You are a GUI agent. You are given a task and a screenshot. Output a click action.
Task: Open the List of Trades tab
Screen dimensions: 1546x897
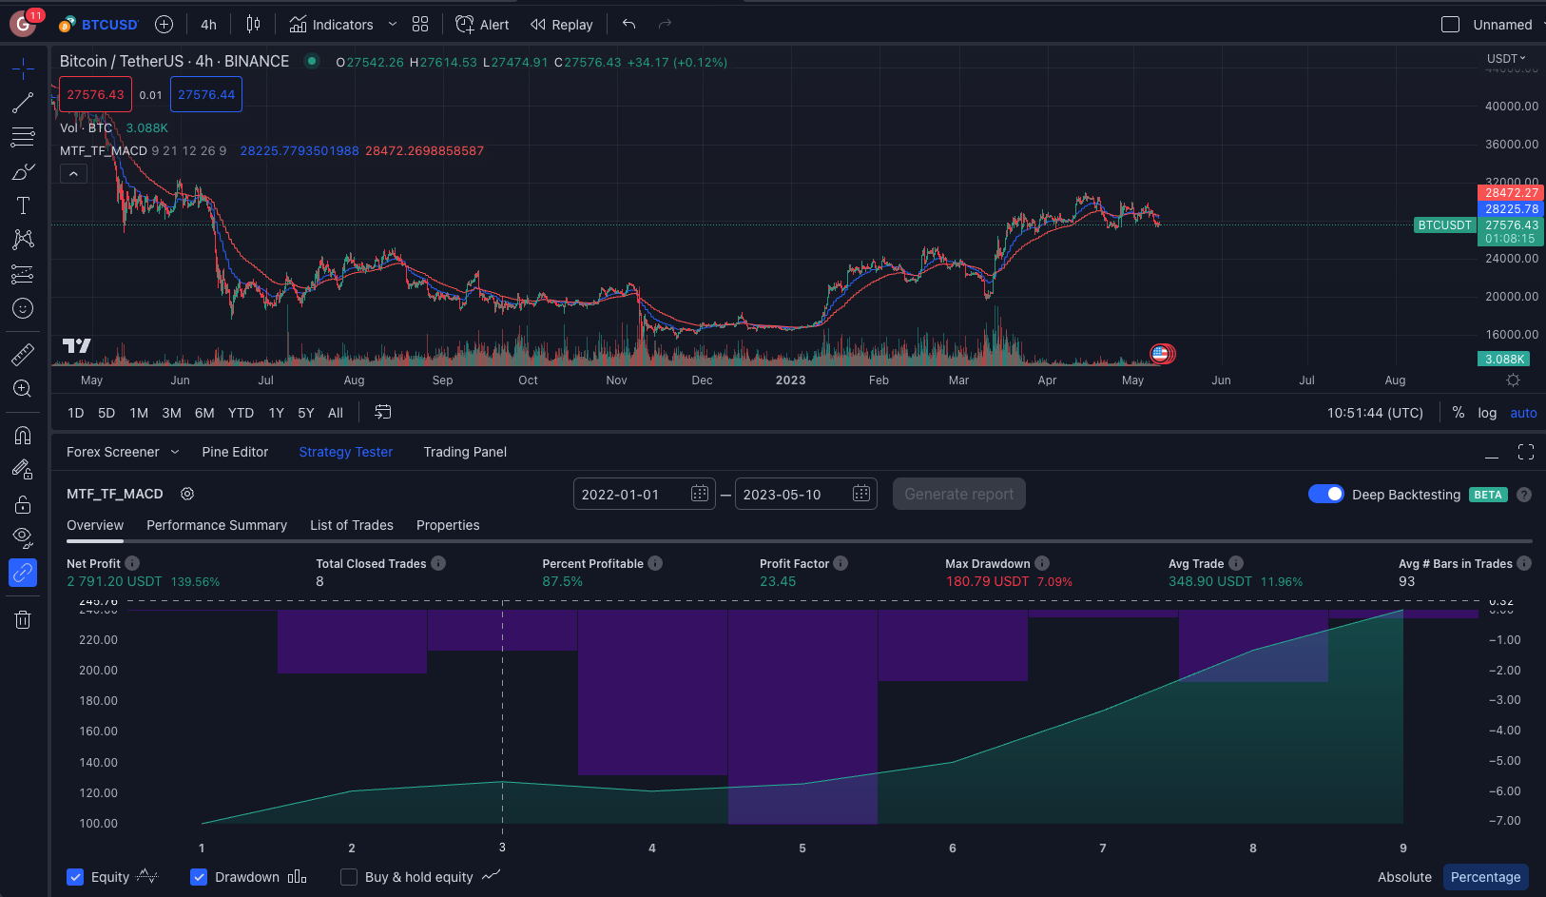point(352,525)
